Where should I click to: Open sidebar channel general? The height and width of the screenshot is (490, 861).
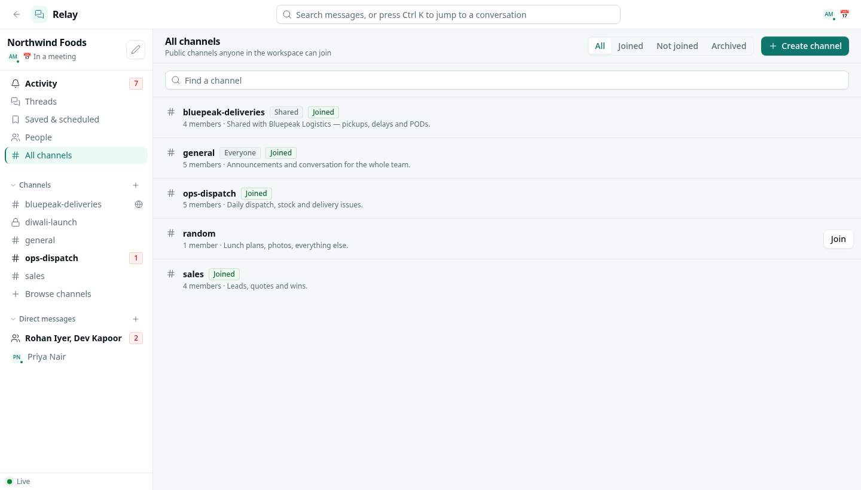click(x=76, y=240)
